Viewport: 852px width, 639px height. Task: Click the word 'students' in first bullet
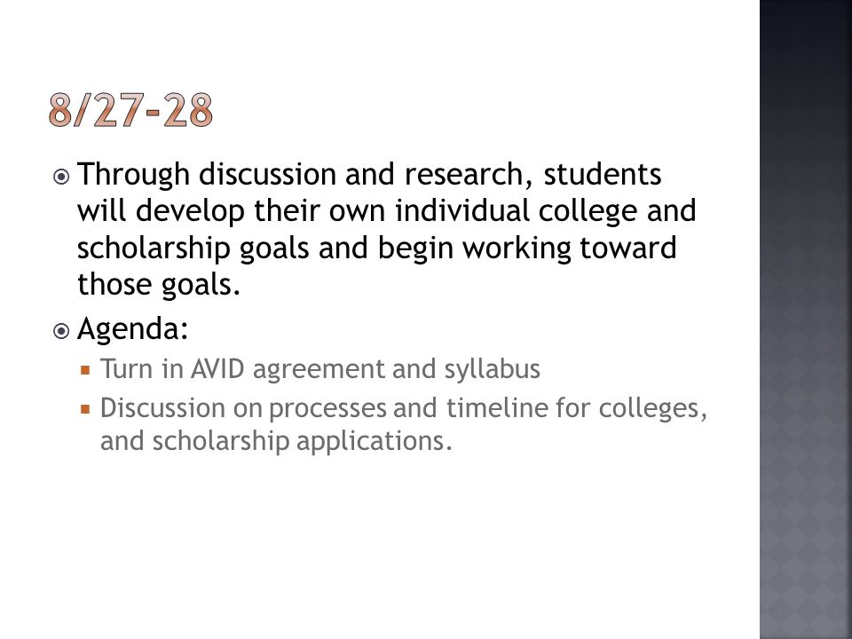pos(602,175)
